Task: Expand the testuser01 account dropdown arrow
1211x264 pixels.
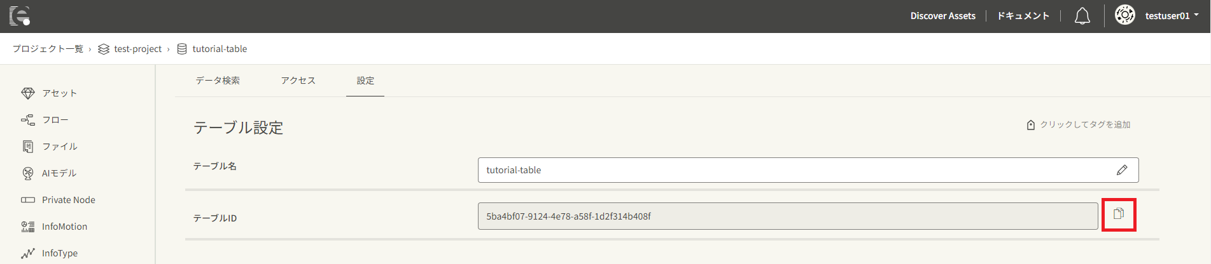Action: click(1196, 15)
